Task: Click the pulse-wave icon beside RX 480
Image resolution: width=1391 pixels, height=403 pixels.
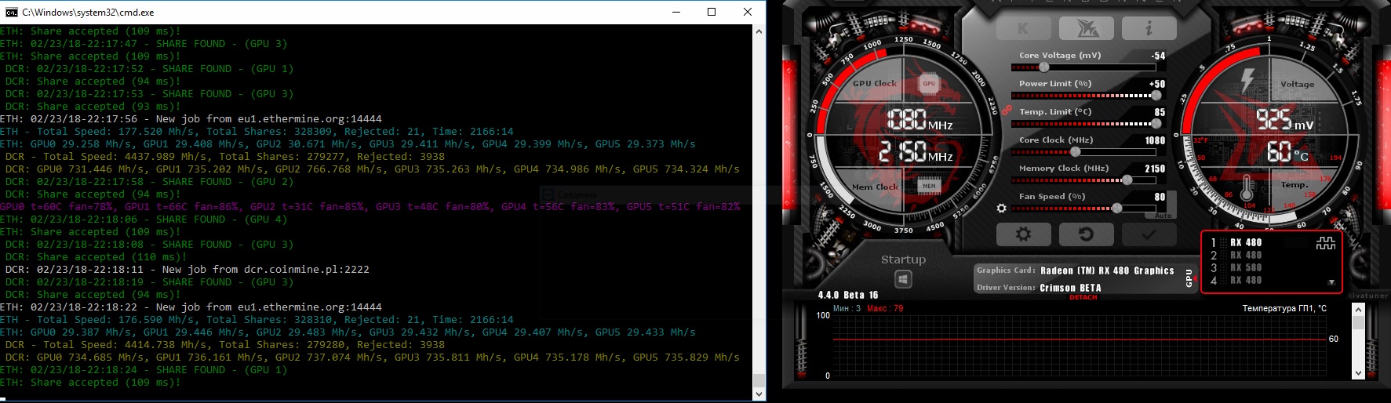Action: [1325, 244]
